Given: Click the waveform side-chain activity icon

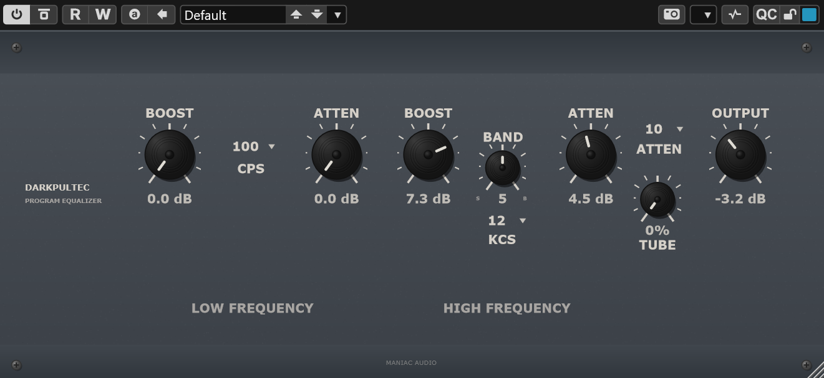Looking at the screenshot, I should coord(735,14).
